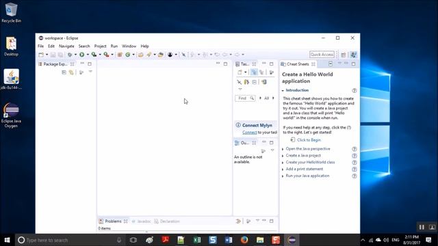Open the Run menu

click(x=114, y=46)
